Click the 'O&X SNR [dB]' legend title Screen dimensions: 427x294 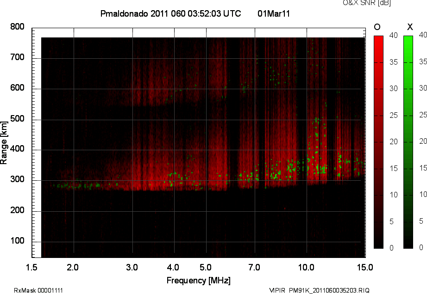click(x=360, y=3)
